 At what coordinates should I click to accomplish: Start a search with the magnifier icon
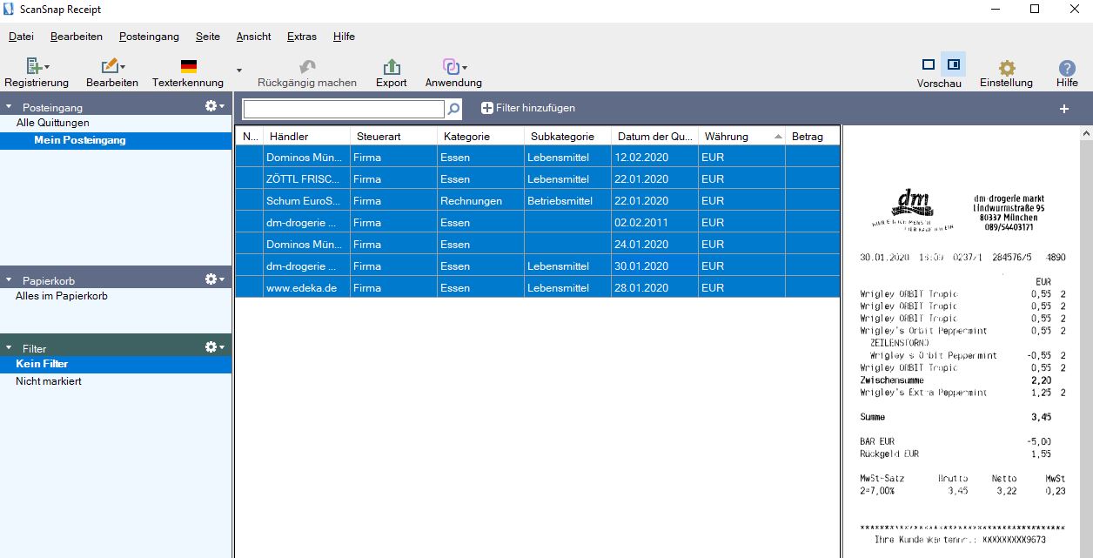[453, 108]
